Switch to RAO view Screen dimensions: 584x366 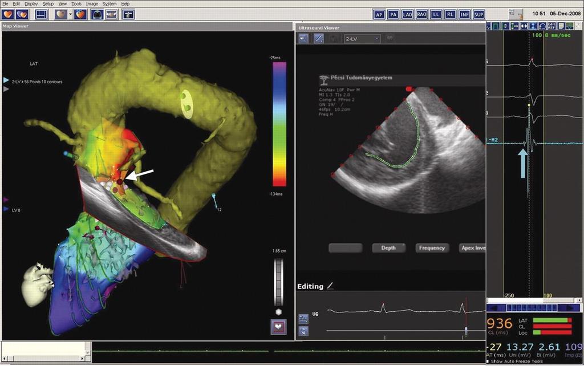coord(421,14)
